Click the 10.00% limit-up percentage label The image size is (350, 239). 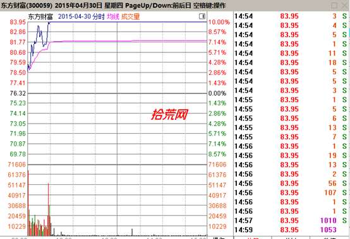point(219,22)
